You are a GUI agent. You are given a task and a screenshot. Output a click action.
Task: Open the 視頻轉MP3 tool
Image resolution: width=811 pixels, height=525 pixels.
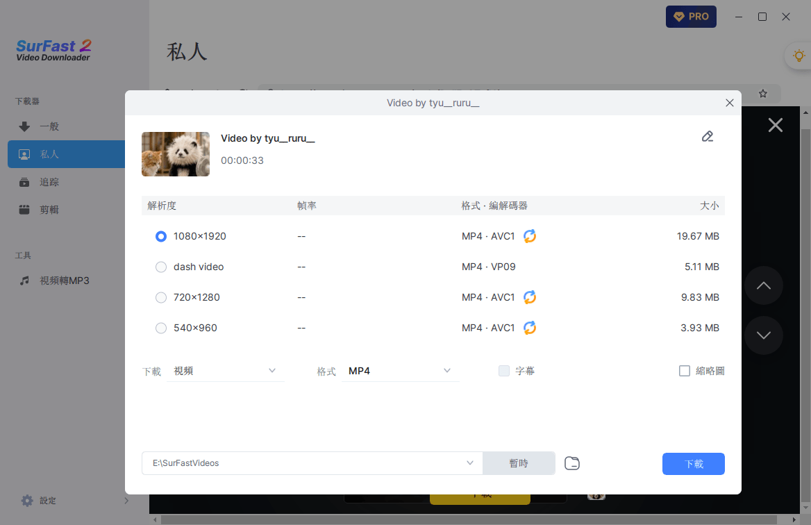(66, 281)
